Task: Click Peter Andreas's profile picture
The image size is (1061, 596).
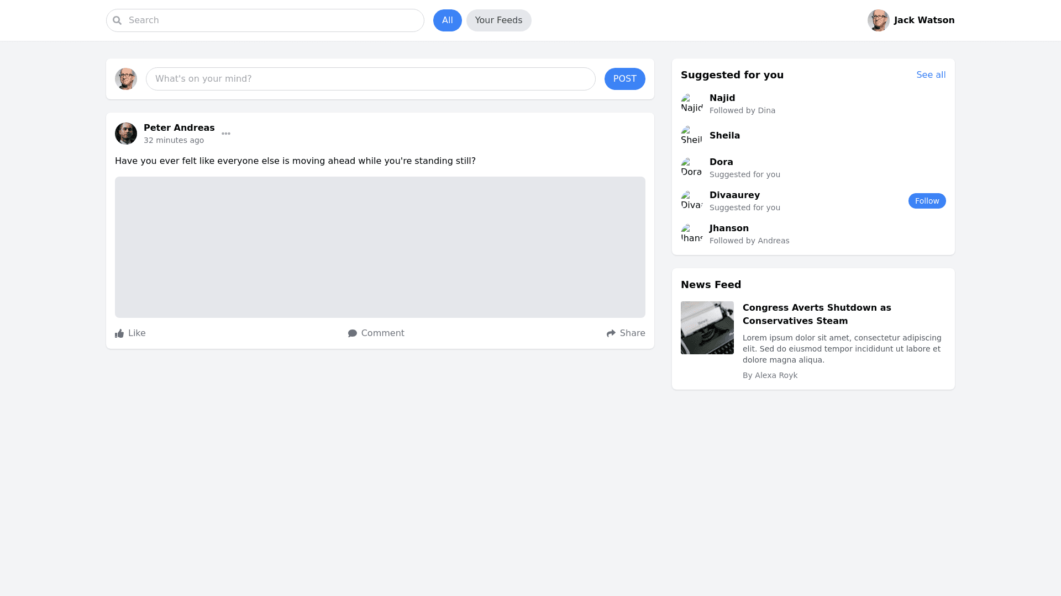Action: (x=126, y=134)
